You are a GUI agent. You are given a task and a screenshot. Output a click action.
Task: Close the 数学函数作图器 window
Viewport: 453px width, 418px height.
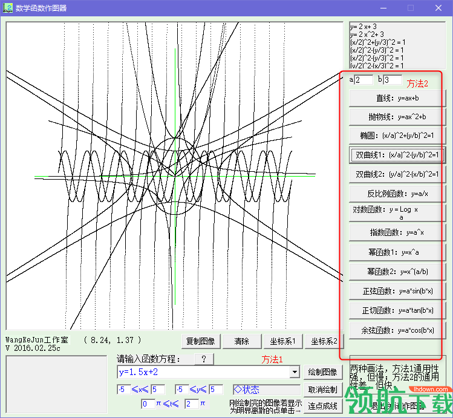tap(438, 8)
